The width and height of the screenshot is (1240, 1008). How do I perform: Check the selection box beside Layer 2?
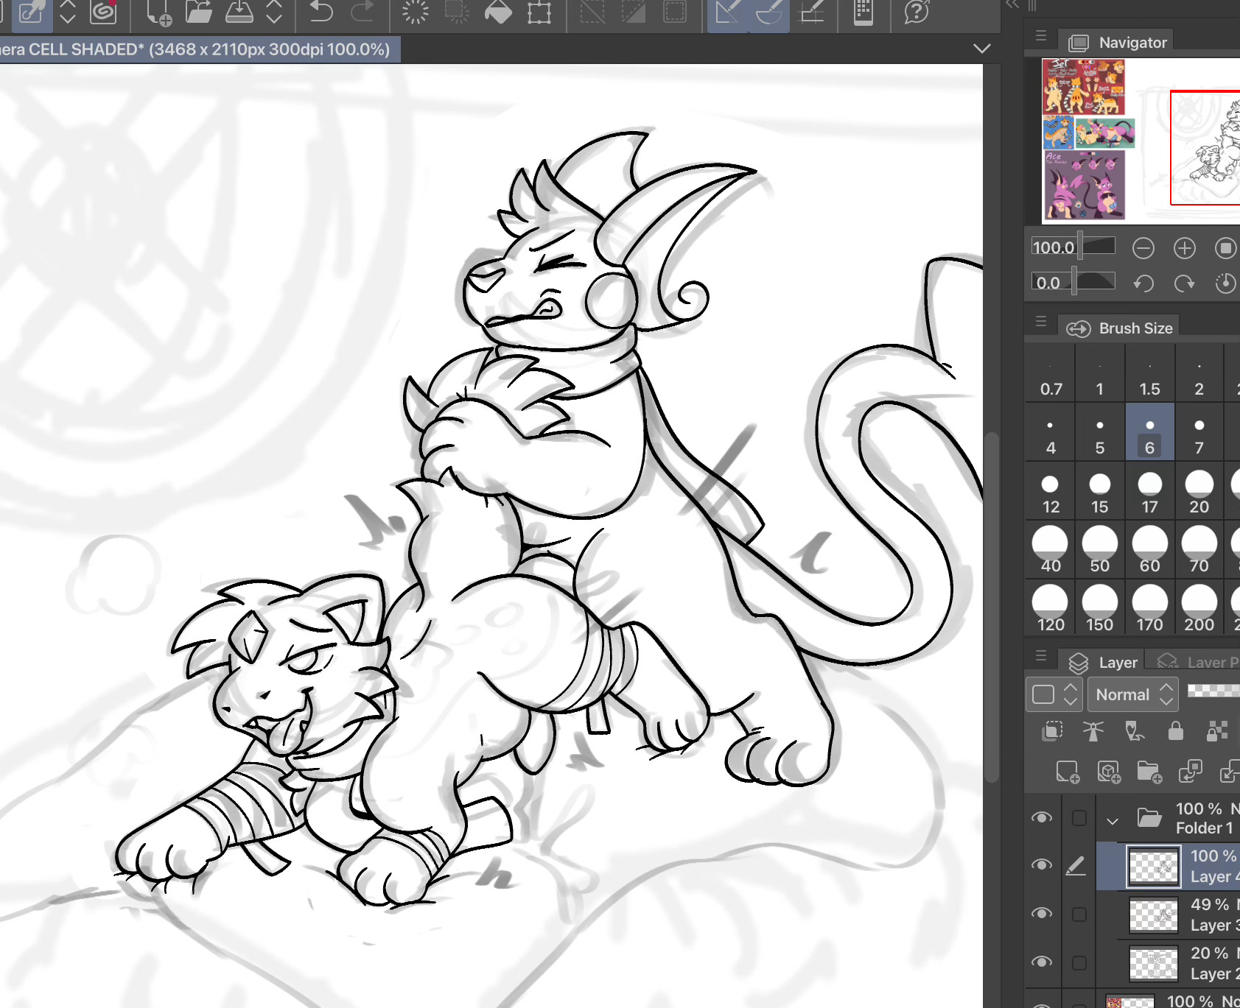(1079, 962)
